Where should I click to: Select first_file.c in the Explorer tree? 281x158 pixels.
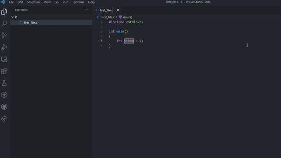pyautogui.click(x=51, y=22)
